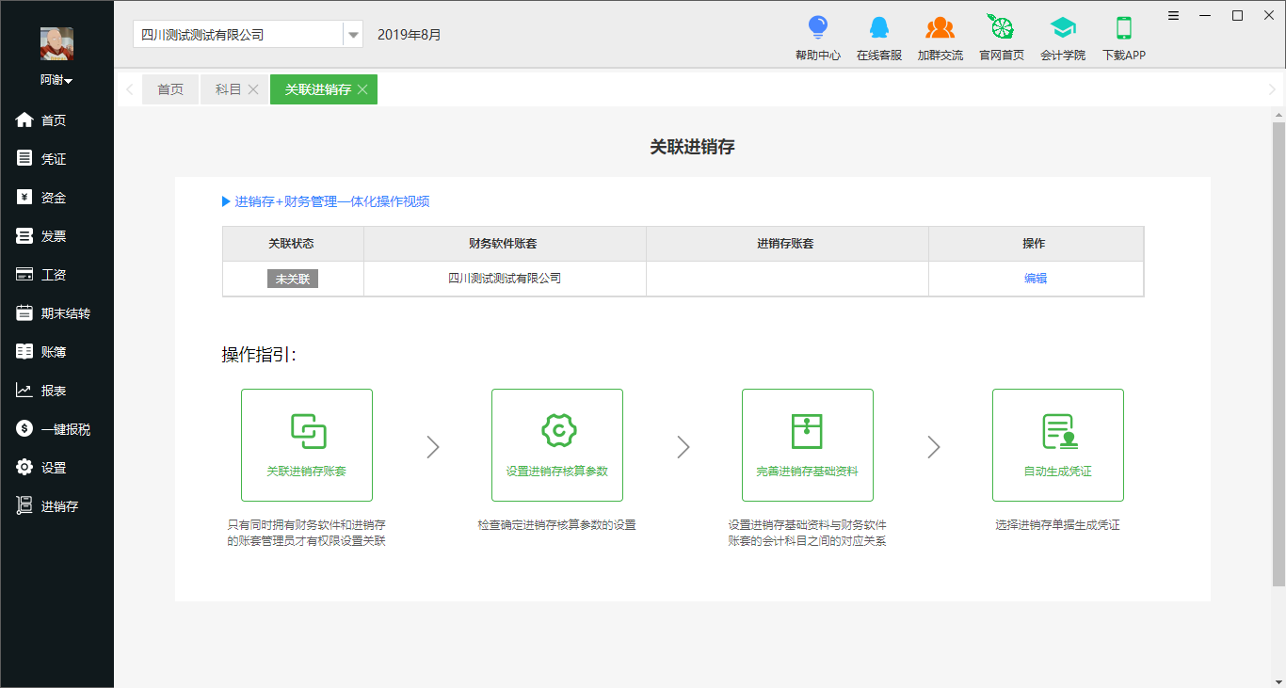This screenshot has height=688, width=1286.
Task: Click the scrollbar up arrow
Action: pos(1278,115)
